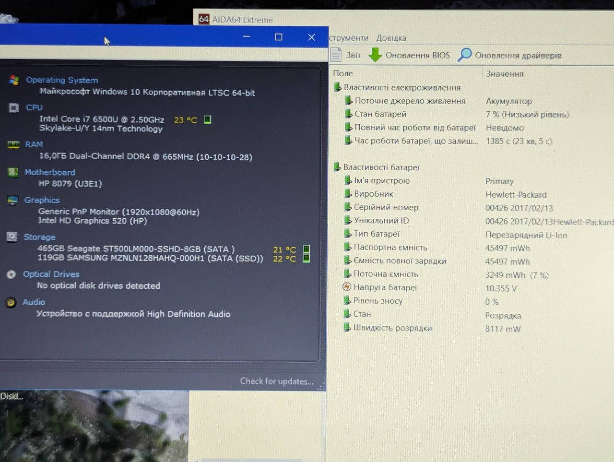The image size is (614, 462).
Task: Click the CPU temperature indicator square
Action: 208,119
